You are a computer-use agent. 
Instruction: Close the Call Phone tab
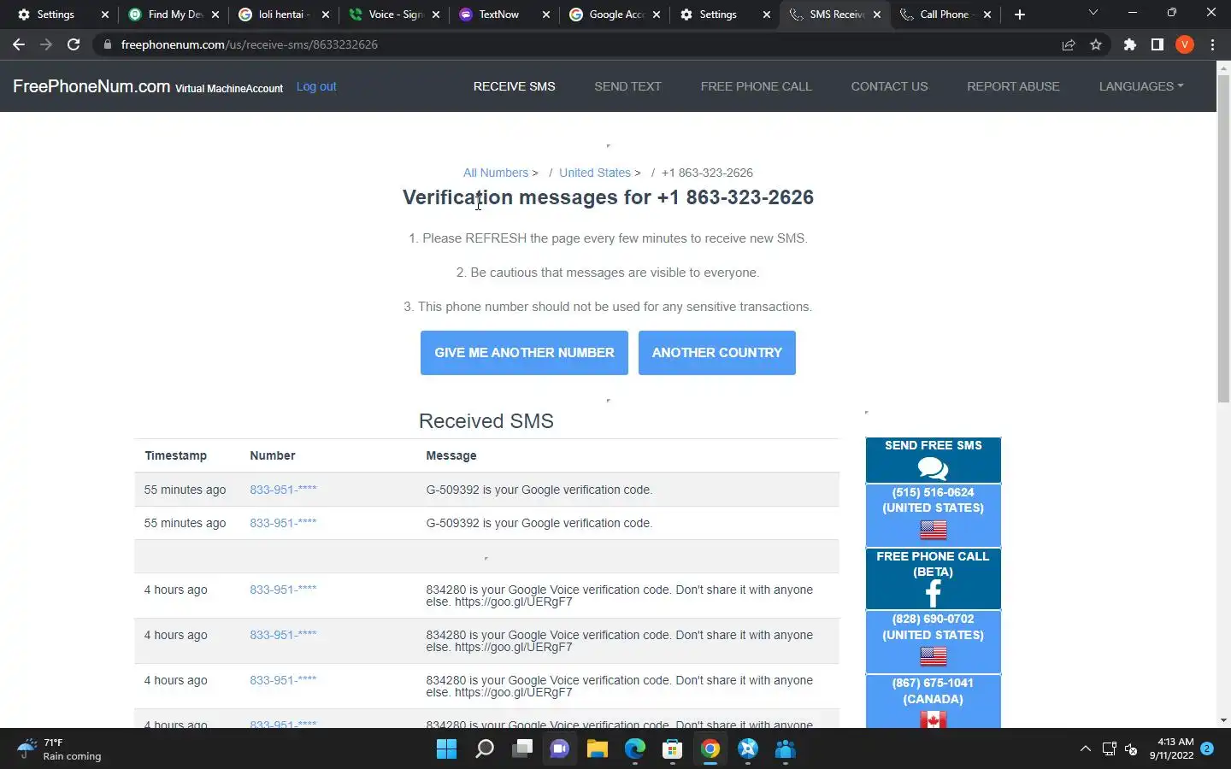(987, 15)
